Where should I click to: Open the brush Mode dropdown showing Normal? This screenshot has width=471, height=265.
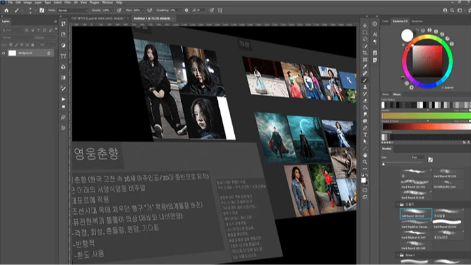pos(73,10)
